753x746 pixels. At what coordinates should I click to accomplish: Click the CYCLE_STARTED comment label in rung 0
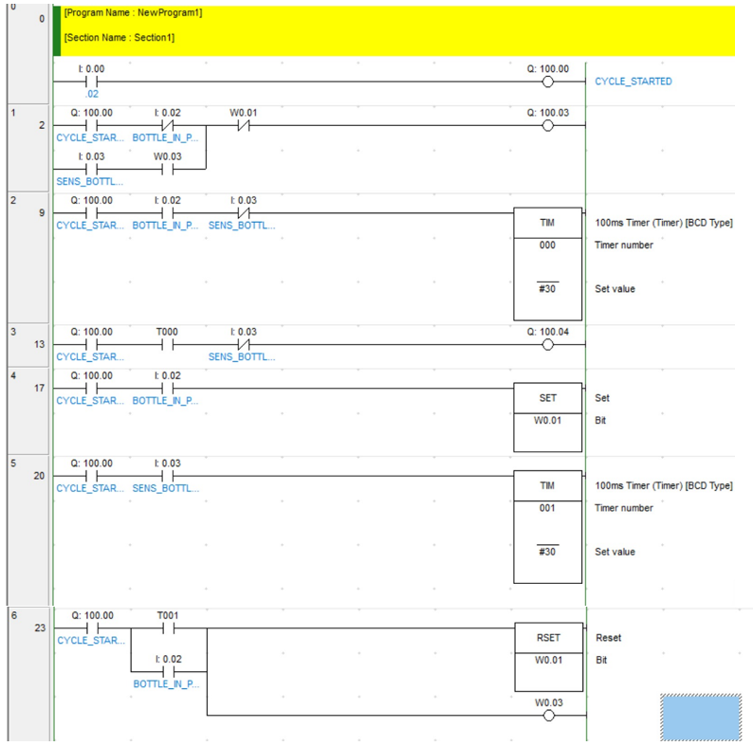tap(633, 82)
